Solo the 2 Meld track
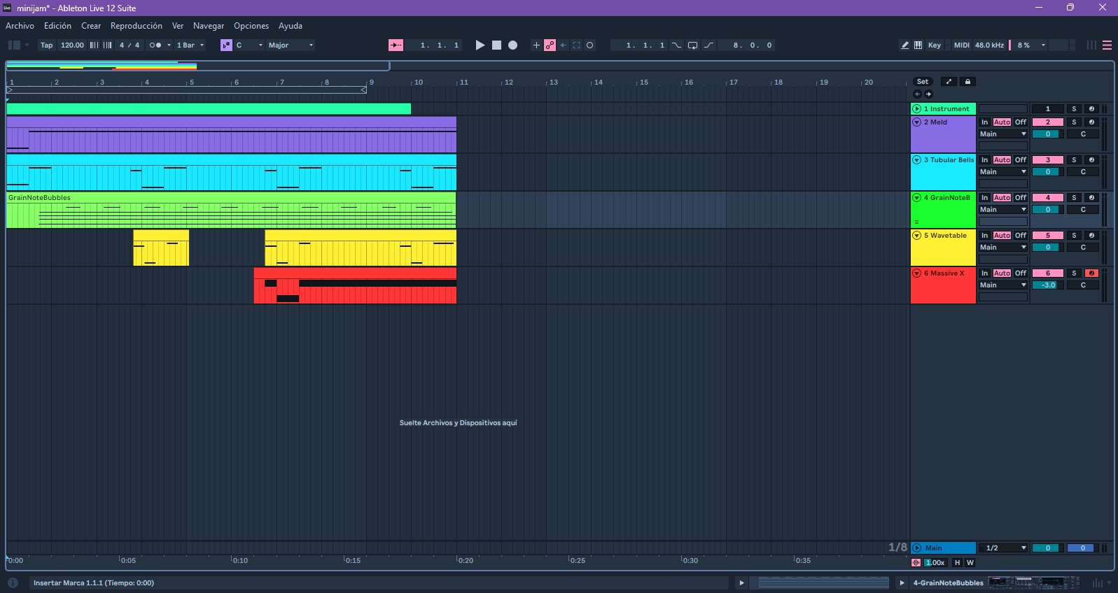The height and width of the screenshot is (593, 1118). 1074,122
